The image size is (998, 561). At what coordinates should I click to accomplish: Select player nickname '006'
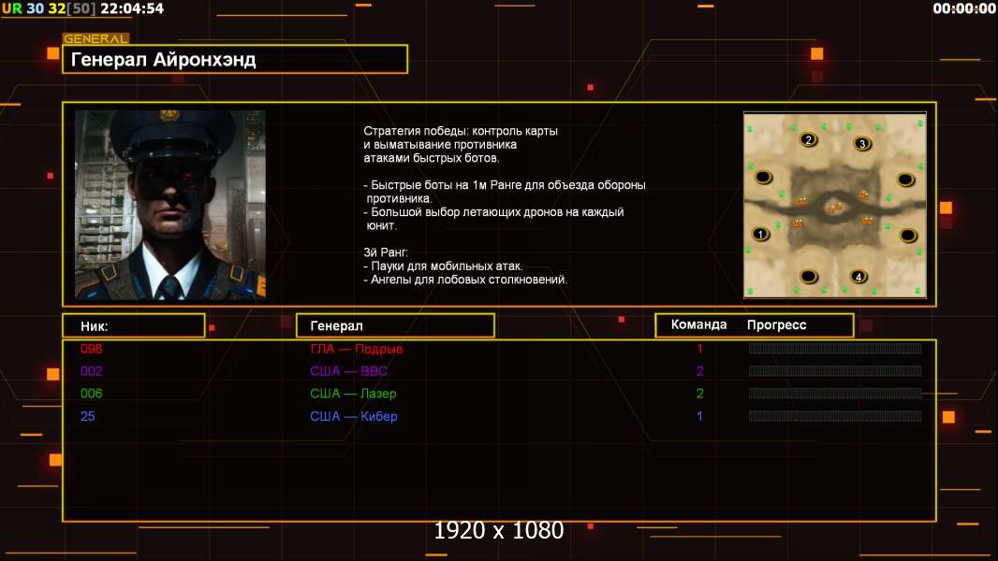coord(91,394)
